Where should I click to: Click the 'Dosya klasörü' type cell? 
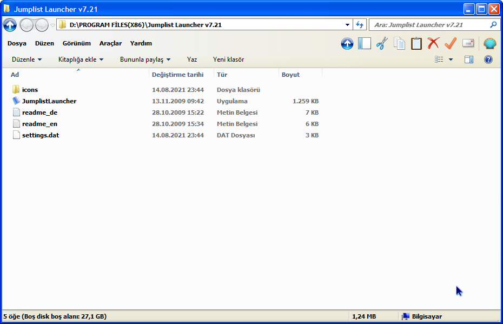pos(239,90)
